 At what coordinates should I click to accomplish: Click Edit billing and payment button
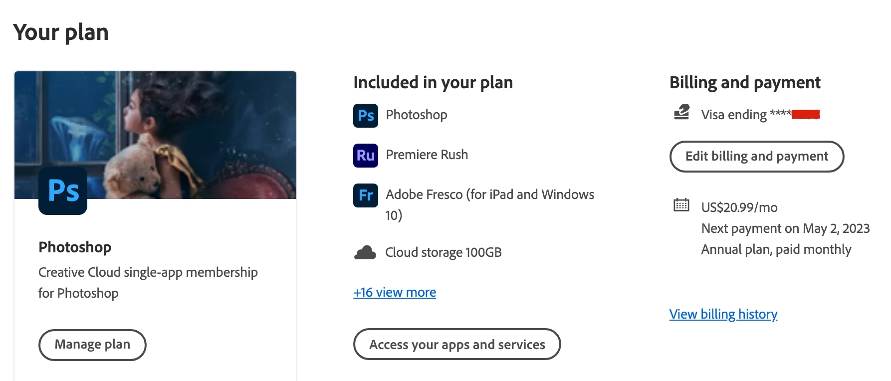click(756, 157)
